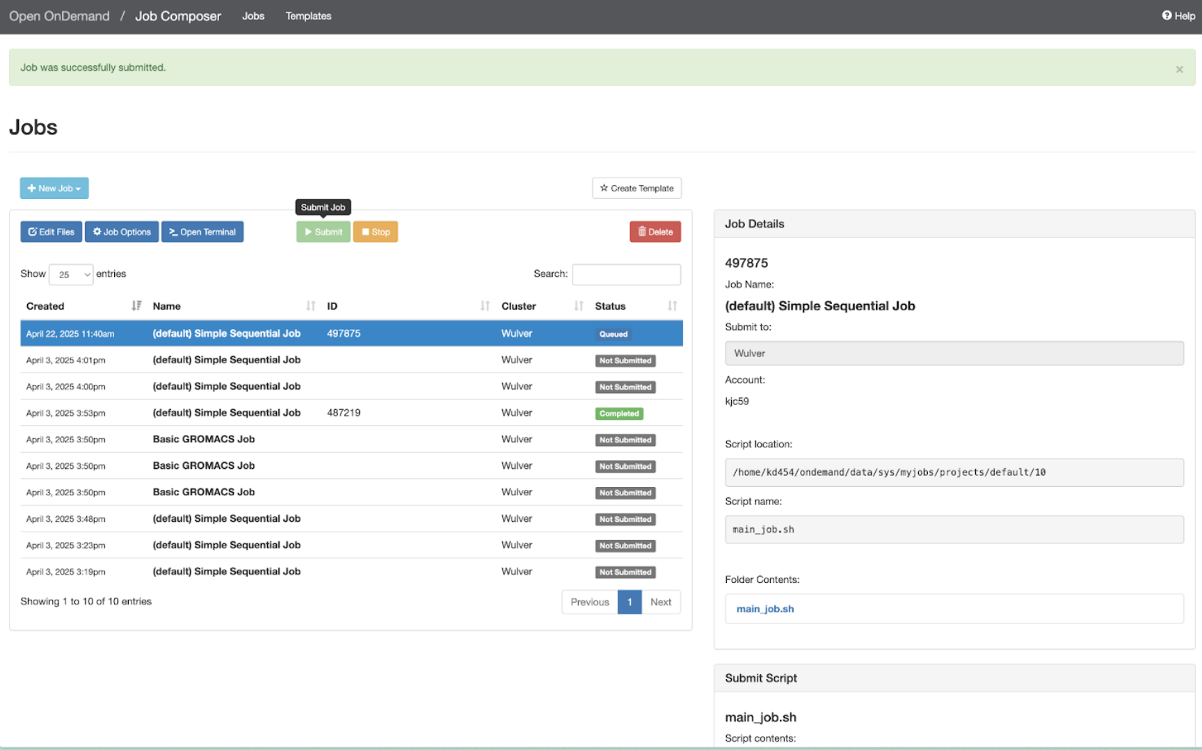Click the Queued status badge

[614, 334]
